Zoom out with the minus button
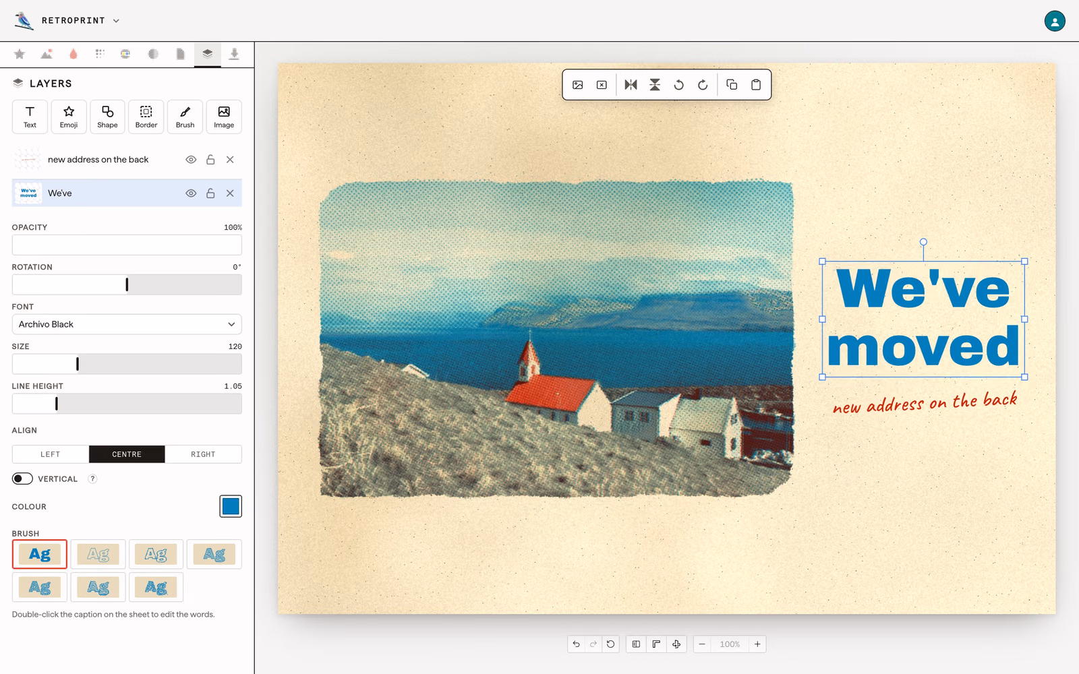 coord(702,644)
